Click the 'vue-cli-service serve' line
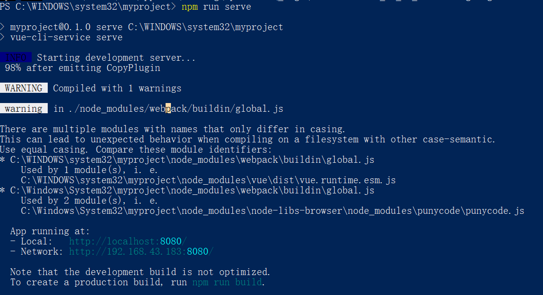 point(66,37)
